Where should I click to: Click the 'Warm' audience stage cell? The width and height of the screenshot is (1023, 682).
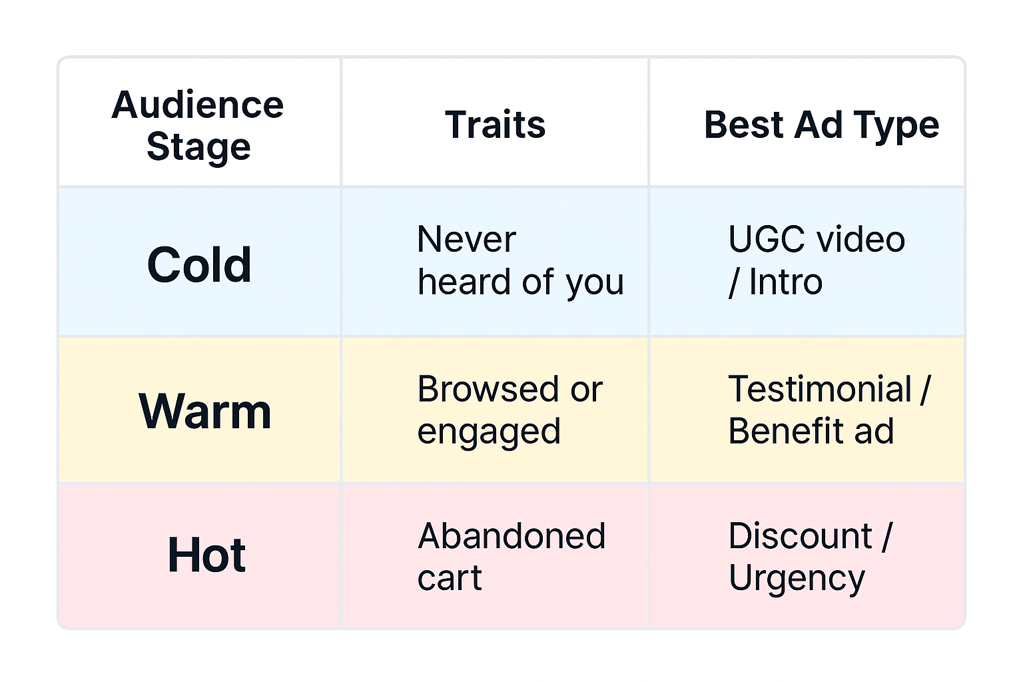tap(205, 412)
